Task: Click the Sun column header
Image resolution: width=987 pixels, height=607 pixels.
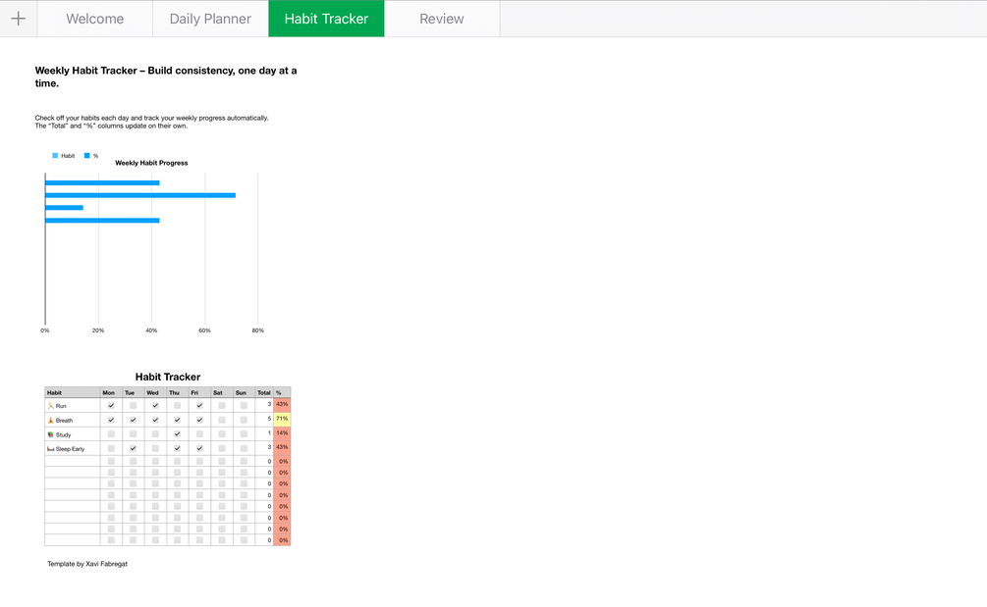Action: coord(244,392)
